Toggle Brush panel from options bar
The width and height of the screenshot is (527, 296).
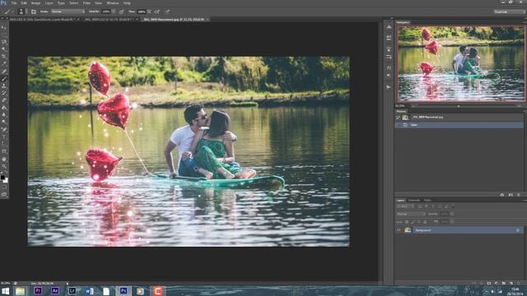34,12
